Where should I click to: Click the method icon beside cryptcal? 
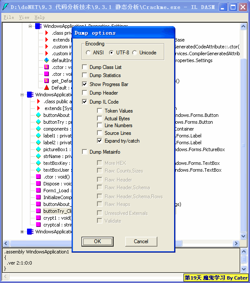[x=38, y=224]
